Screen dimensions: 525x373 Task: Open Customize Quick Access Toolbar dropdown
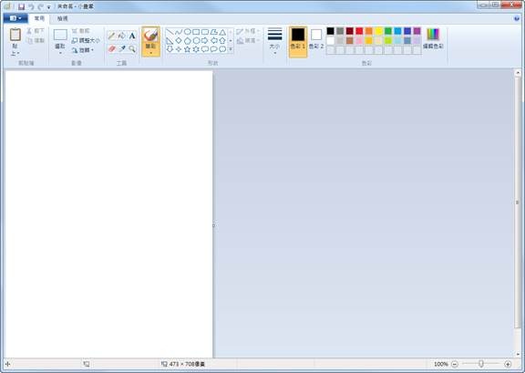[x=49, y=7]
